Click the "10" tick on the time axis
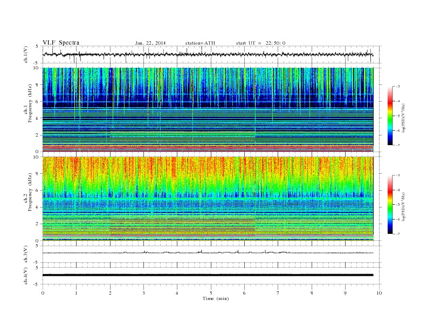The width and height of the screenshot is (427, 329). pos(379,293)
